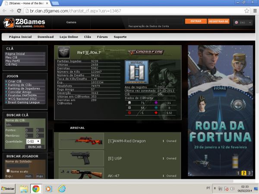Viewport: 259px width, 194px height.
Task: Click the Games header menu
Action: (71, 22)
